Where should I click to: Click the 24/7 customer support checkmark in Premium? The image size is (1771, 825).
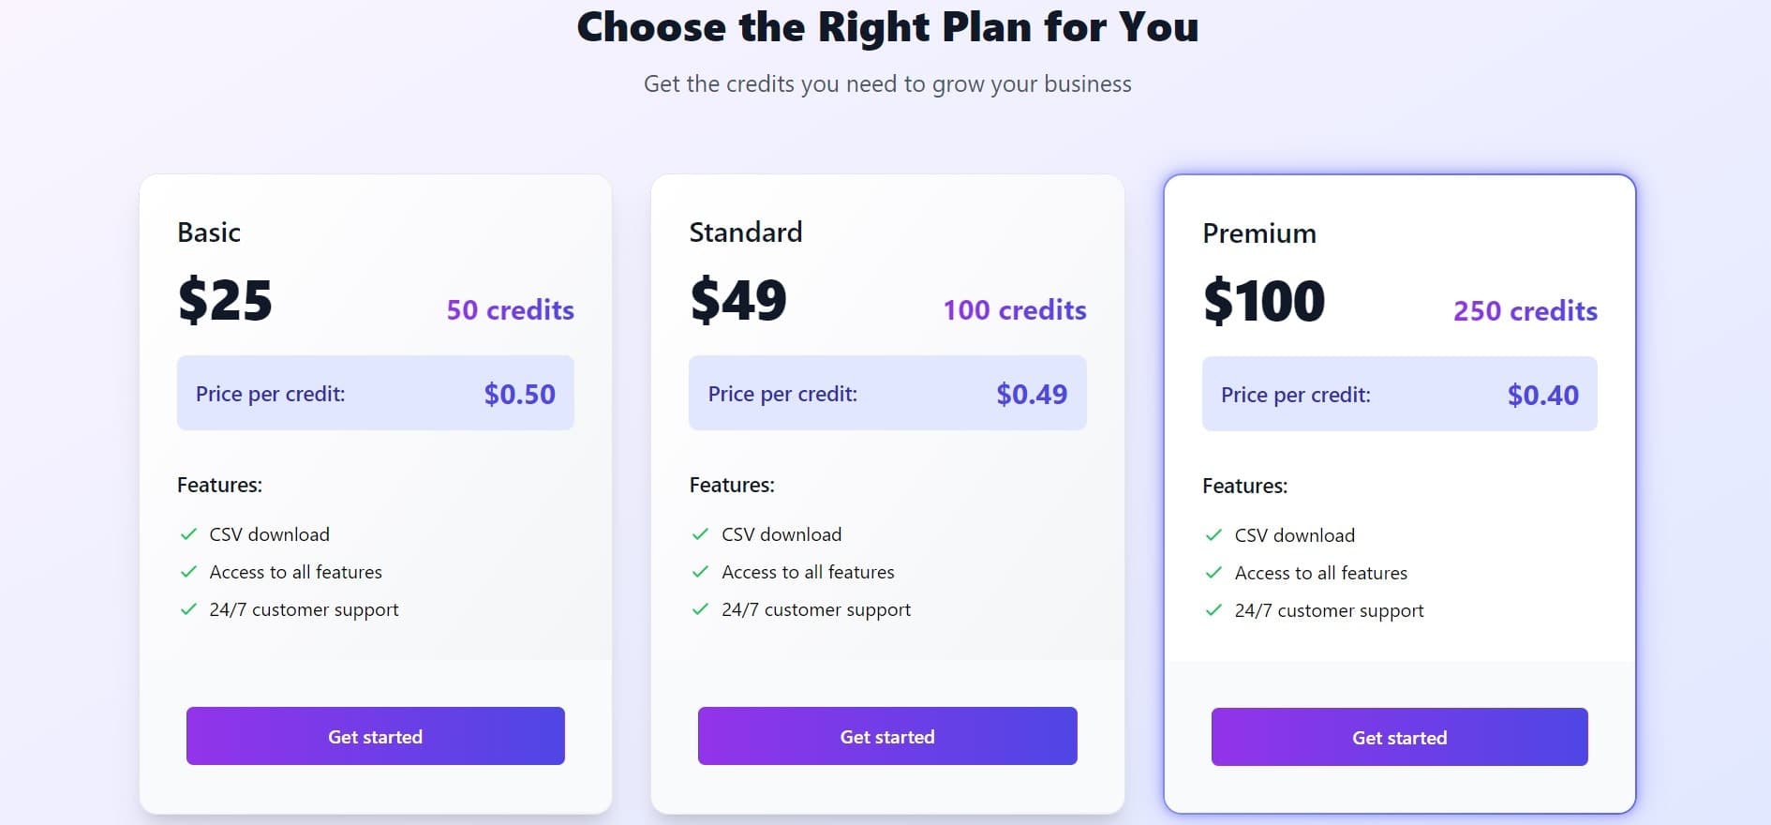tap(1213, 609)
